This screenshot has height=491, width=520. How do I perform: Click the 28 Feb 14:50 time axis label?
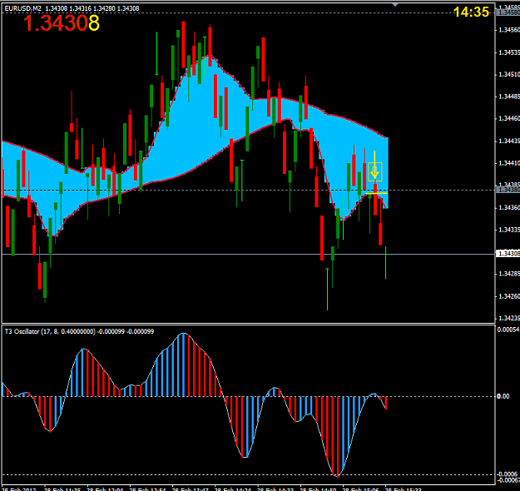tap(319, 489)
